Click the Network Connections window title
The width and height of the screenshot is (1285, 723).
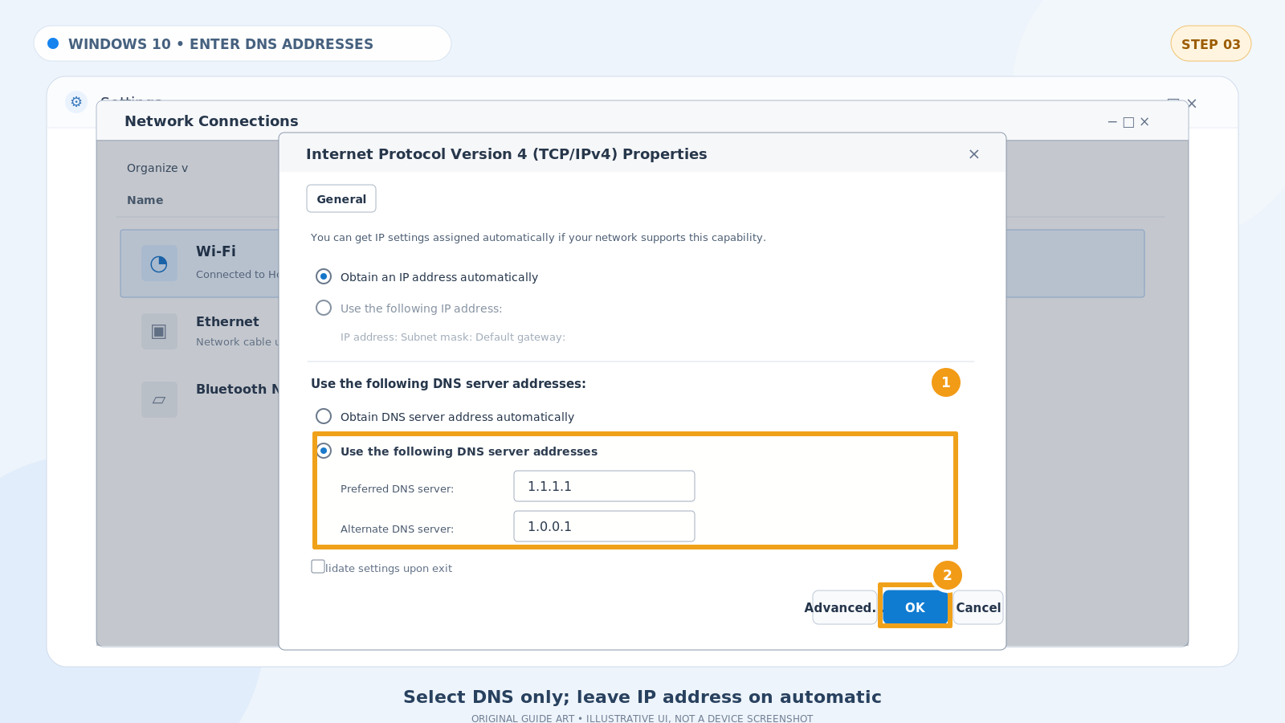[x=211, y=121]
